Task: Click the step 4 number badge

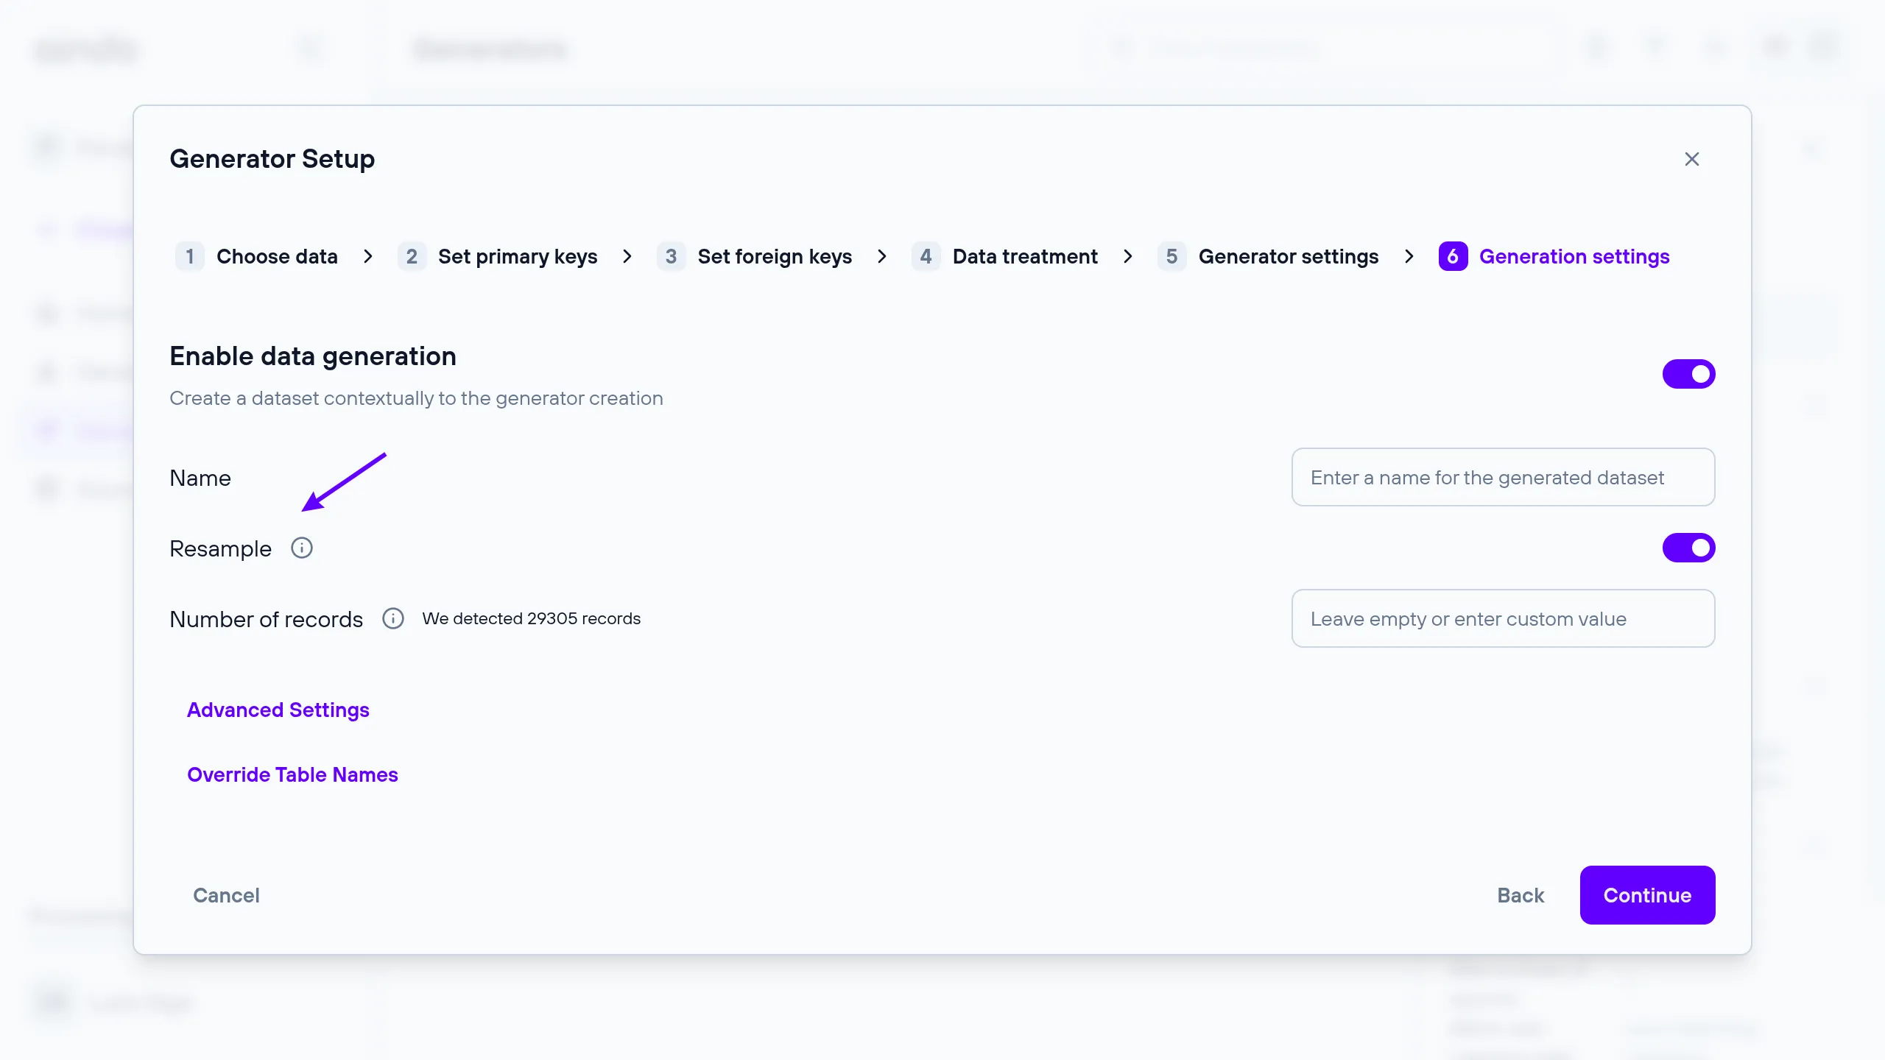Action: tap(926, 256)
